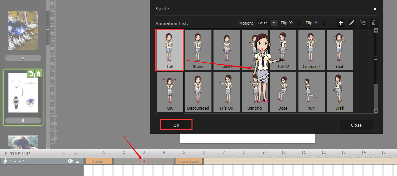Select the AlwaysDisplay block on timeline
Viewport: 397px width, 176px height.
click(189, 161)
